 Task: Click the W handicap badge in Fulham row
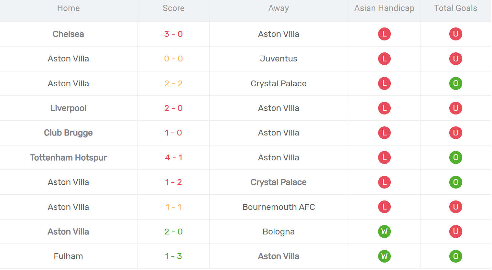384,256
